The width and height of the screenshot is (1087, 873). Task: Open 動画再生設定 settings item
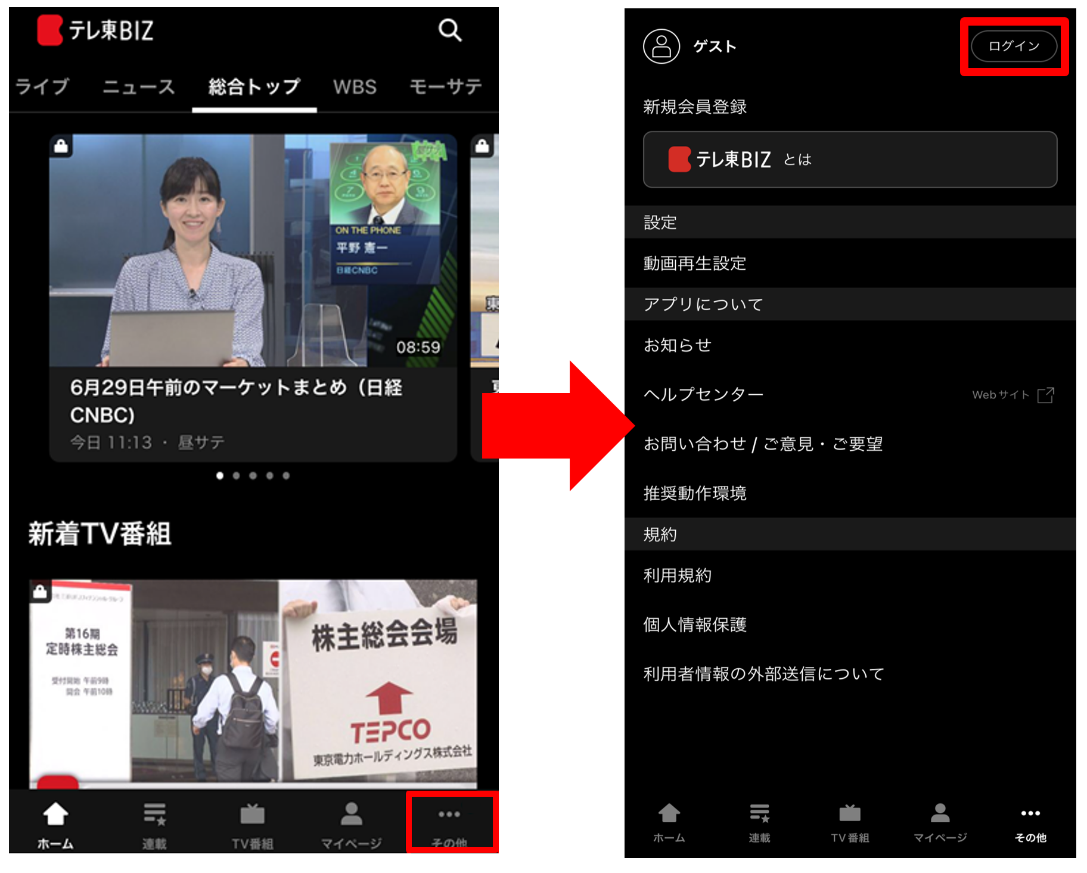[x=695, y=263]
